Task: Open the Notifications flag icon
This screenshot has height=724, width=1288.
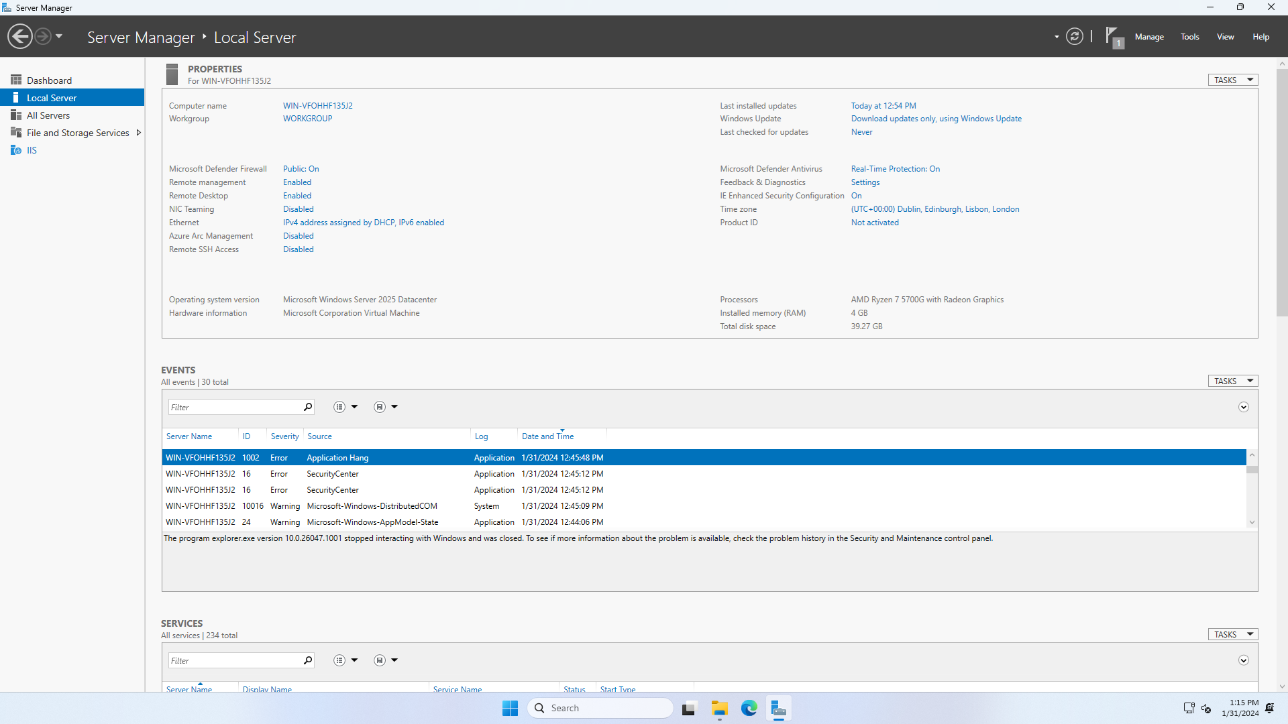Action: [1113, 37]
